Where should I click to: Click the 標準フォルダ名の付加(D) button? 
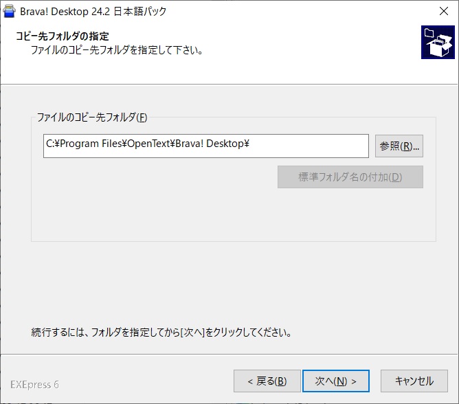350,177
